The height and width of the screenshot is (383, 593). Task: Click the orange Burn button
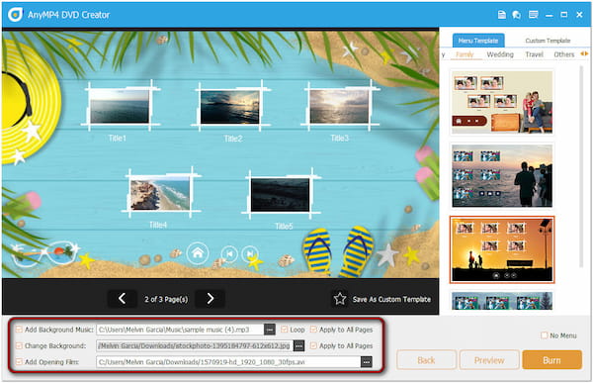551,360
